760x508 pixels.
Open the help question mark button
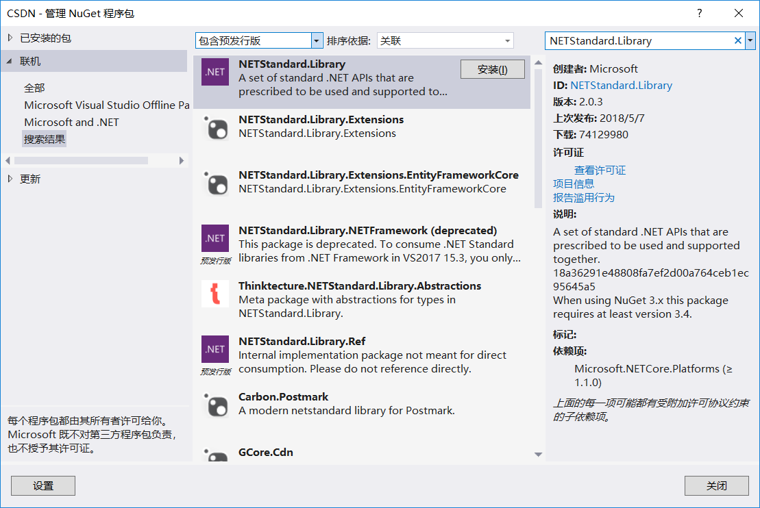(699, 13)
